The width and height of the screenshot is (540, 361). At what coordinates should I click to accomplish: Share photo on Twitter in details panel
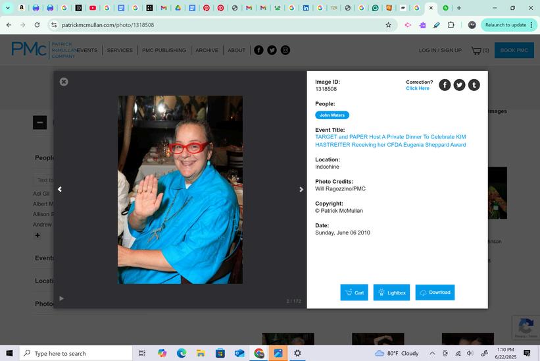point(459,85)
